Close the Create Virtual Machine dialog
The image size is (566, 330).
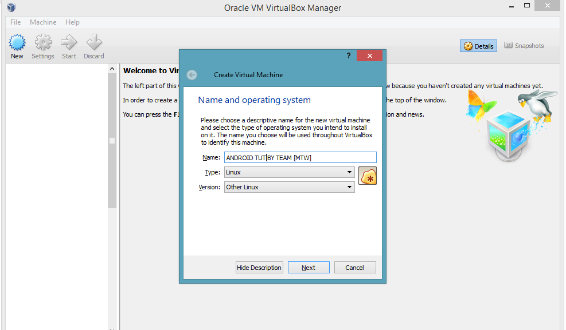pyautogui.click(x=369, y=55)
